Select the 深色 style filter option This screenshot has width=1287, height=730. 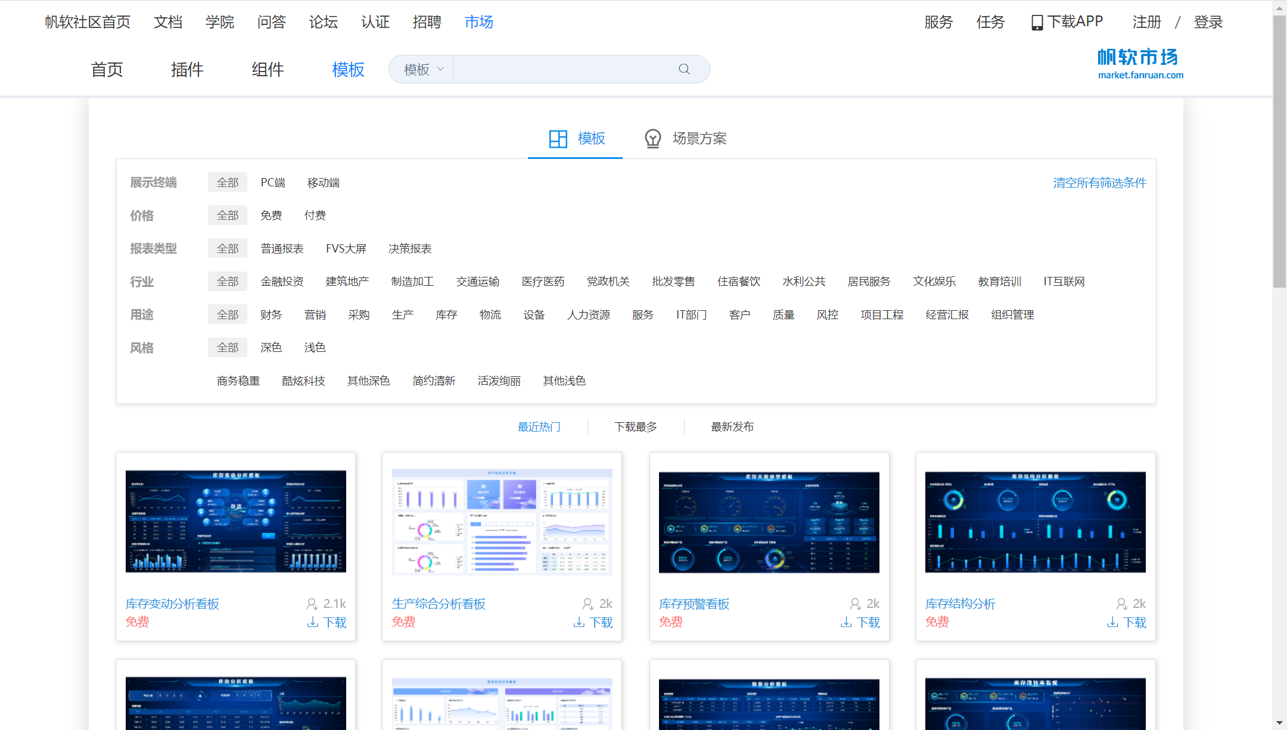click(271, 347)
